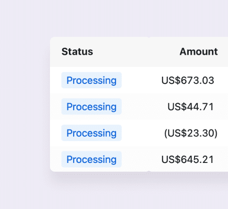
Task: Click the gray table header bar
Action: [139, 52]
